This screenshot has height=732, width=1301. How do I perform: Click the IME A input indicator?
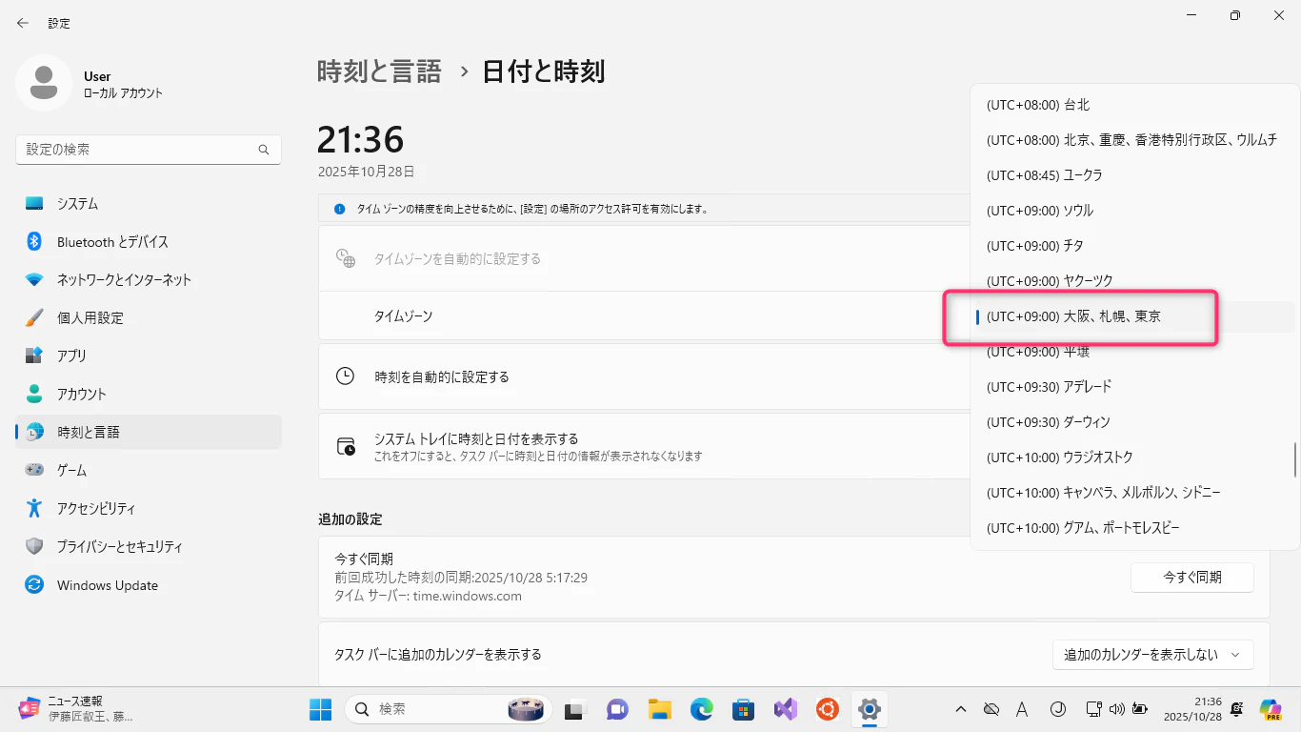[x=1022, y=709]
